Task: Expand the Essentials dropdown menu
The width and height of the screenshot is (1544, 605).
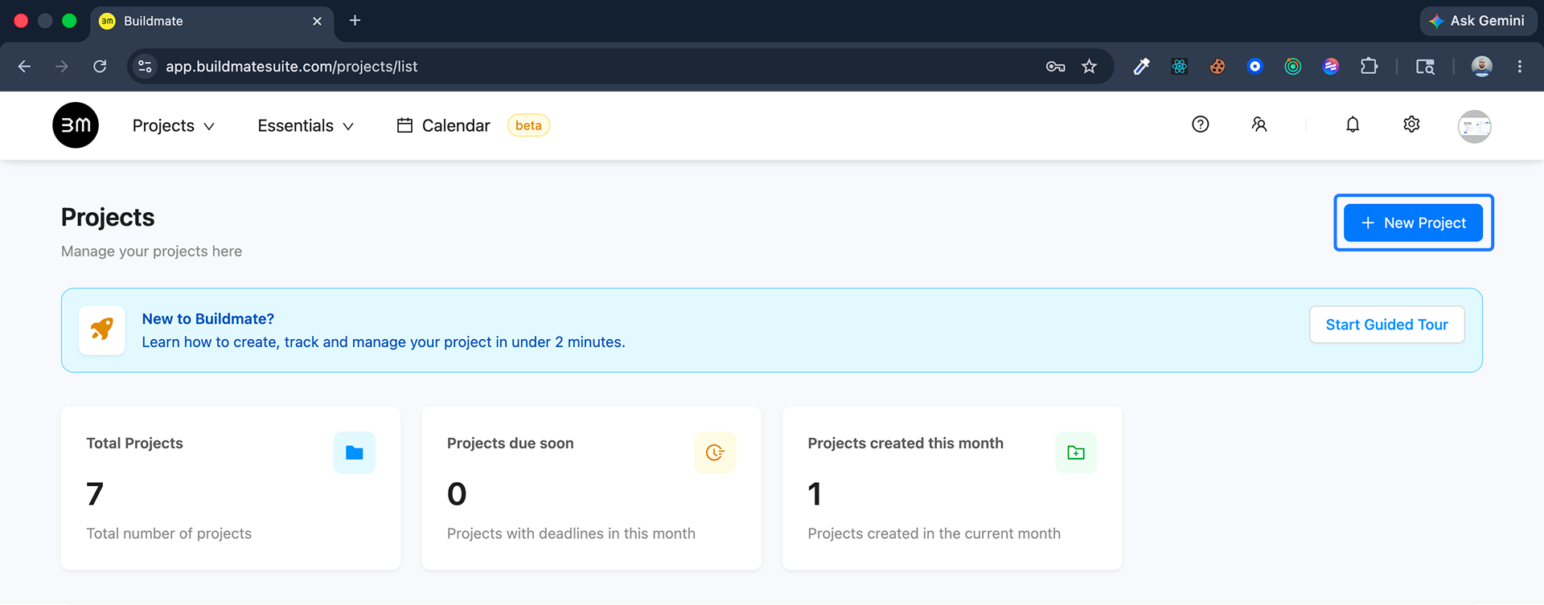Action: 306,126
